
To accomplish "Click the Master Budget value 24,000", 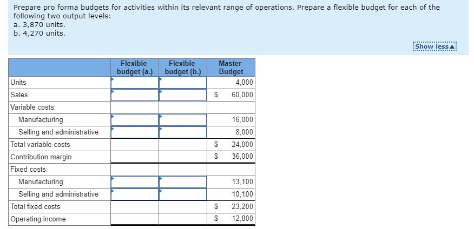I will [x=242, y=145].
